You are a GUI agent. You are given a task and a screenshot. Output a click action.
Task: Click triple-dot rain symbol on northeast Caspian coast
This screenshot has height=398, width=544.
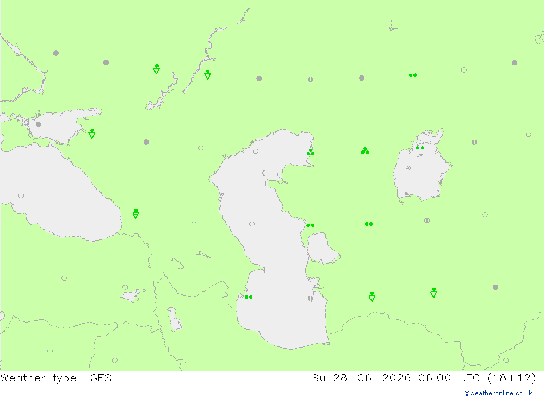point(311,153)
